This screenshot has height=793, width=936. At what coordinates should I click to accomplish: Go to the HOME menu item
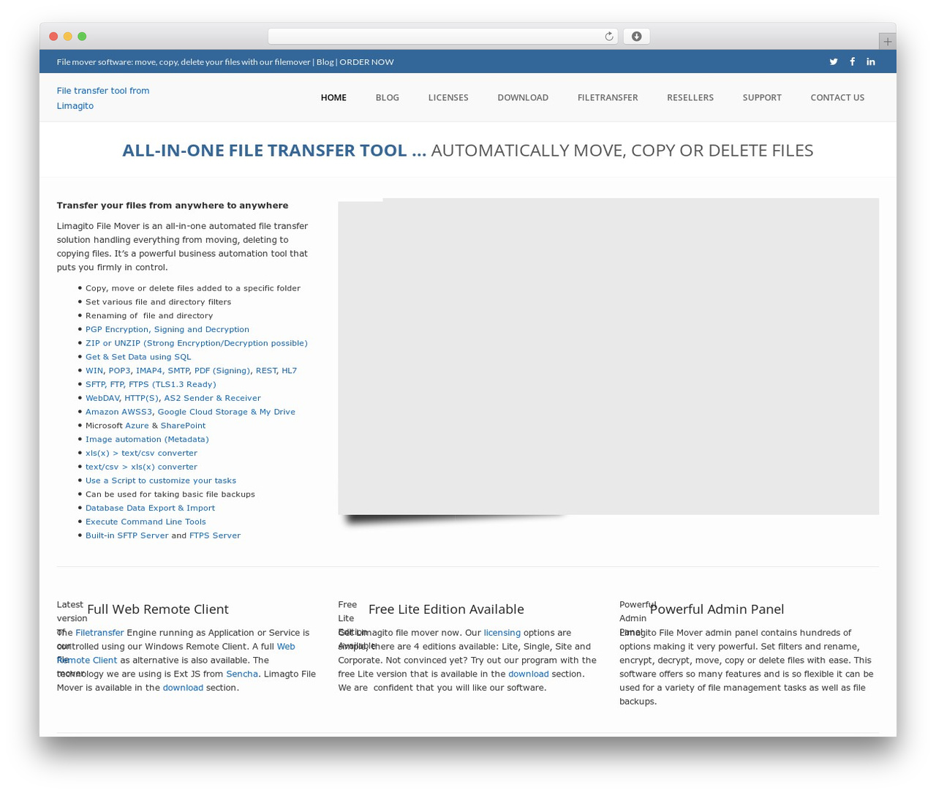[333, 97]
